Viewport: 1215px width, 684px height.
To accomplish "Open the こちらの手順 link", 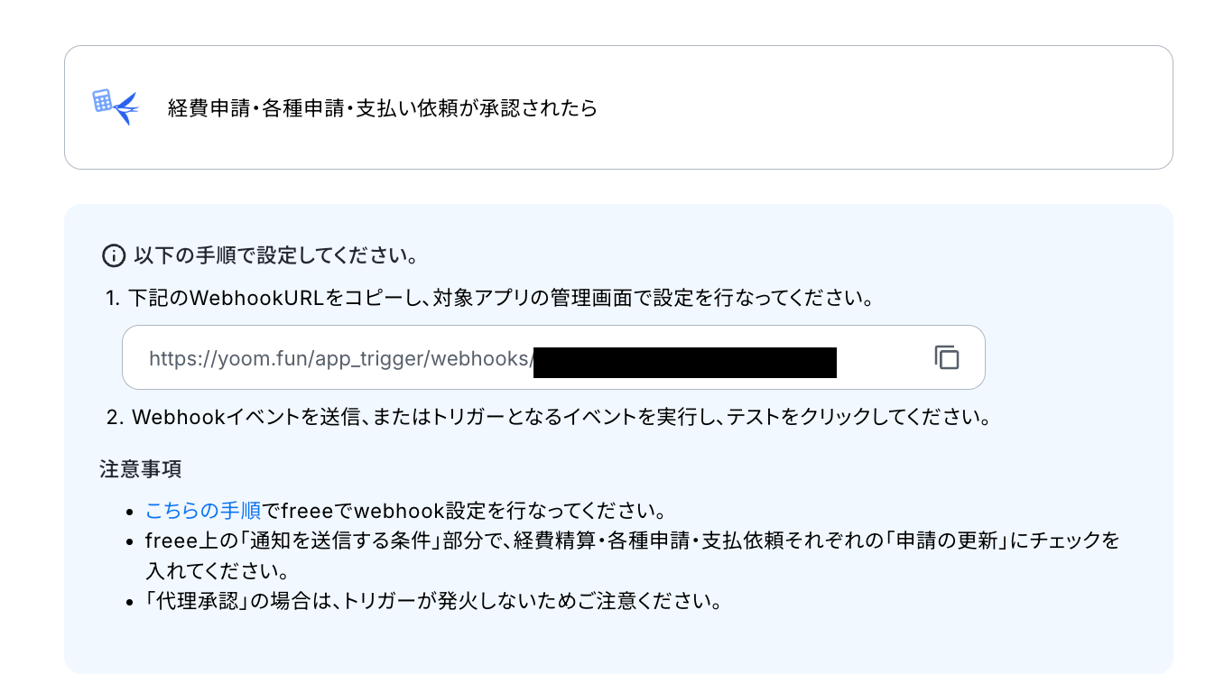I will click(x=203, y=512).
